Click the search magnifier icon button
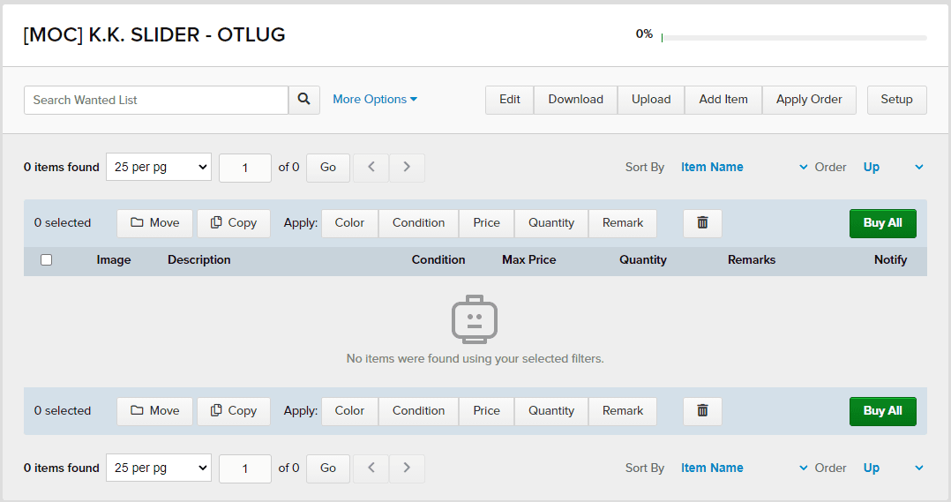Viewport: 951px width, 502px height. [303, 100]
